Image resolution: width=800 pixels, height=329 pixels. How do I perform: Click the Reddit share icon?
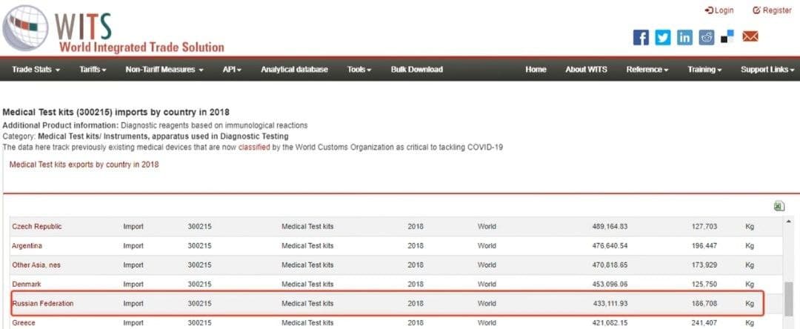pos(707,37)
